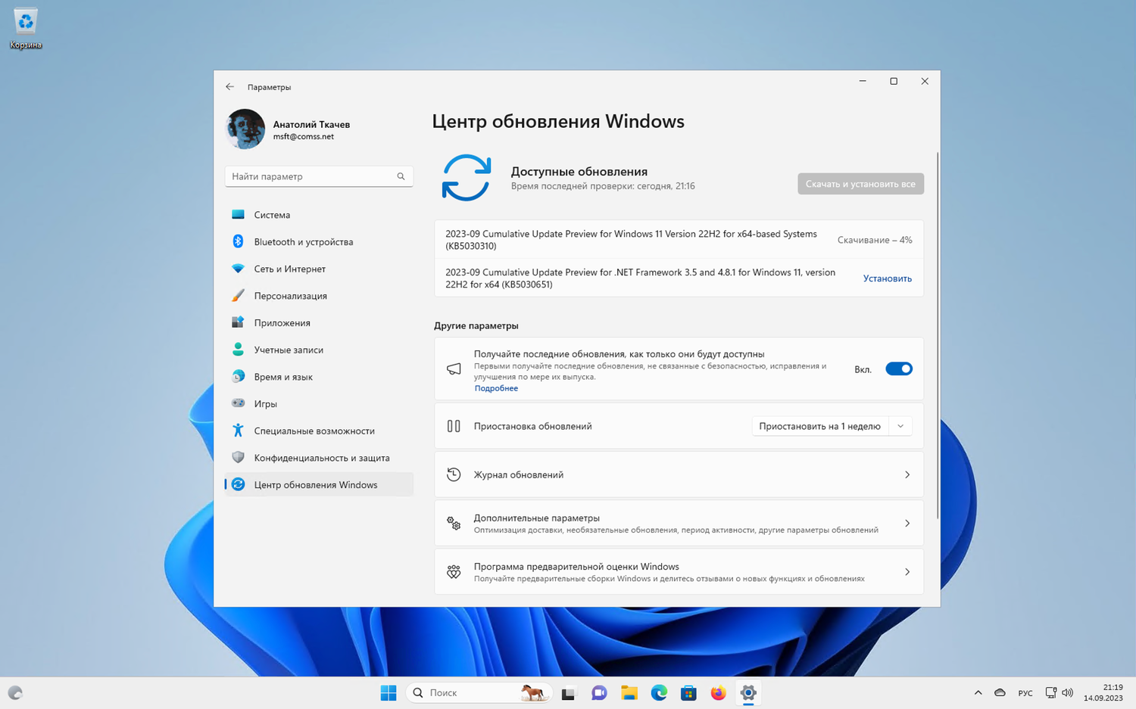This screenshot has width=1136, height=709.
Task: Expand the Программа предварительной оценки Windows chevron
Action: 907,572
